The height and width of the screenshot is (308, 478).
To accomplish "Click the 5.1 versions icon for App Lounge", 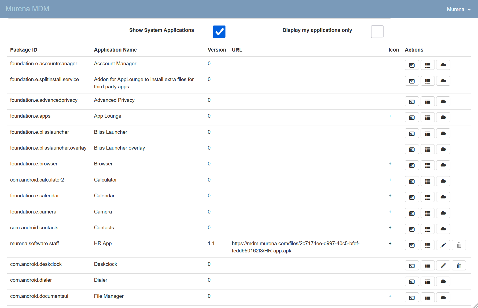I will (412, 118).
